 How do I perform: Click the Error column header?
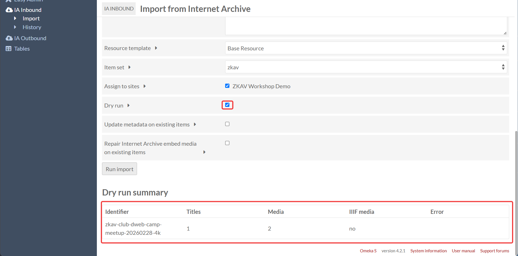click(x=437, y=212)
